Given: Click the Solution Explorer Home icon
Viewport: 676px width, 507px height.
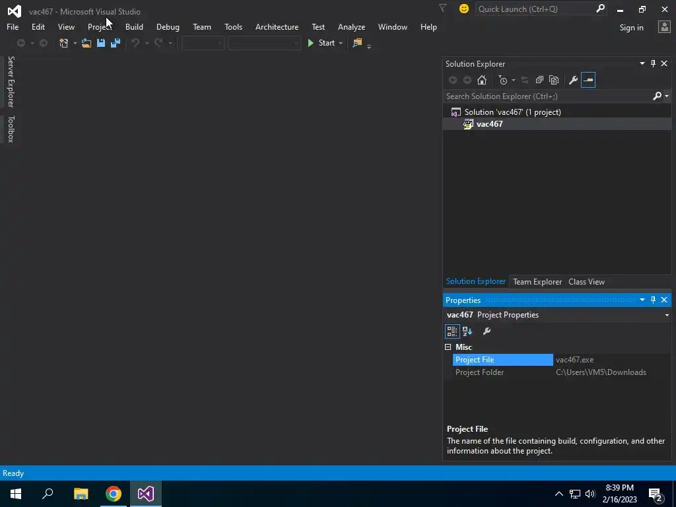Looking at the screenshot, I should point(481,80).
